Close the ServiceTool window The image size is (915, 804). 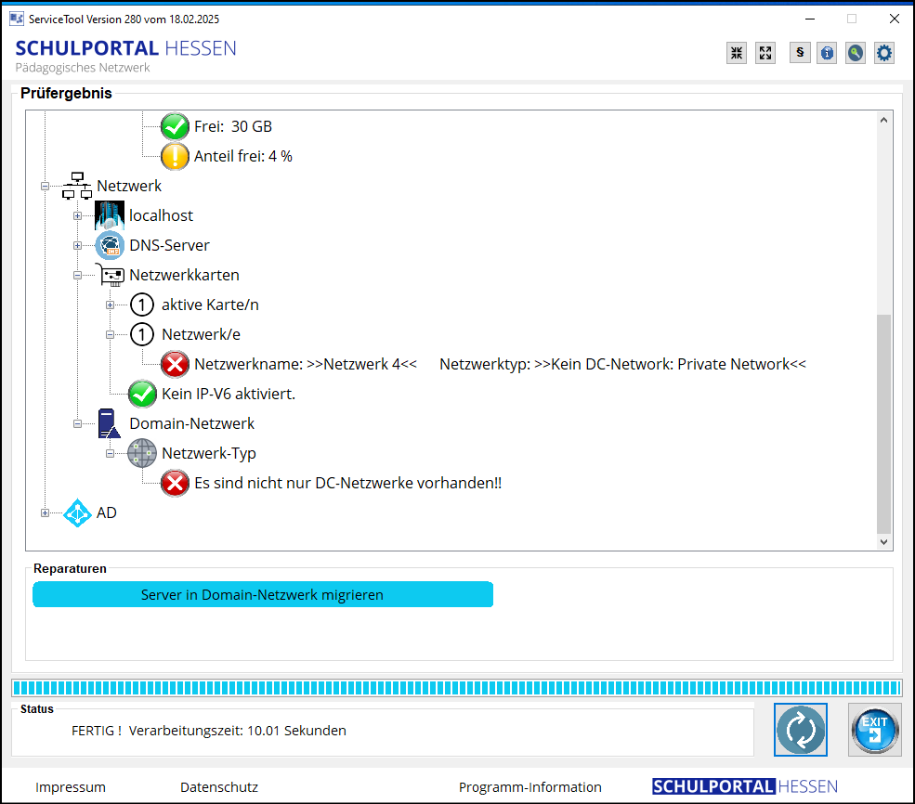[x=894, y=19]
